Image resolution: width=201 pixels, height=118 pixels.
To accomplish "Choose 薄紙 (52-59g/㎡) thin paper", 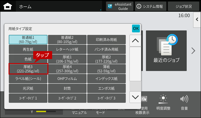I will pyautogui.click(x=107, y=69).
